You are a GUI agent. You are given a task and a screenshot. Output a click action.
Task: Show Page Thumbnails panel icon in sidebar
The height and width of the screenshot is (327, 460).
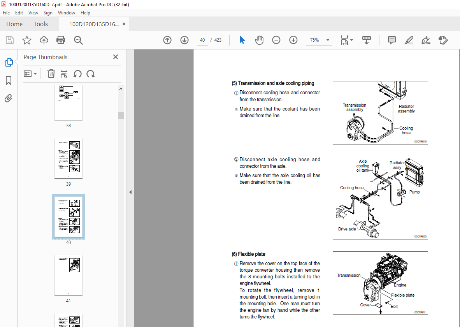9,62
